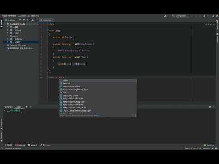Click the collapse all icon in Project panel
Image resolution: width=219 pixels, height=164 pixels.
(28, 20)
